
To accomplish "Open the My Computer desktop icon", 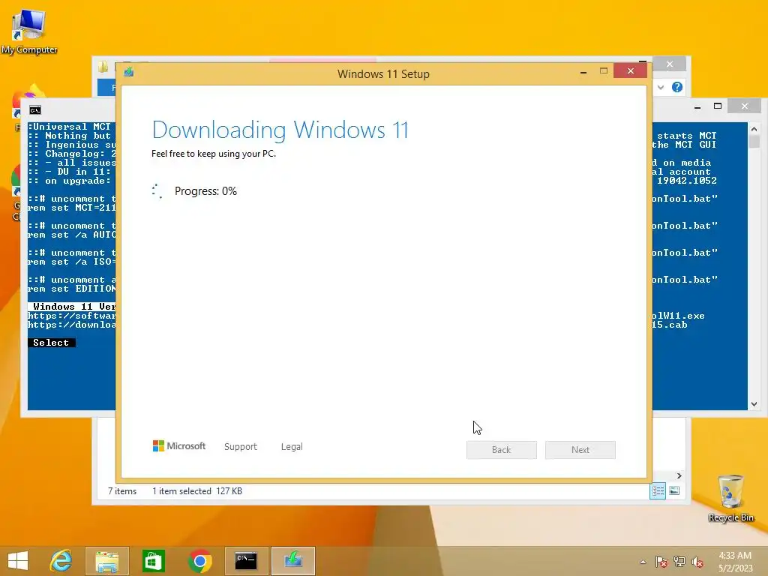I will (29, 31).
